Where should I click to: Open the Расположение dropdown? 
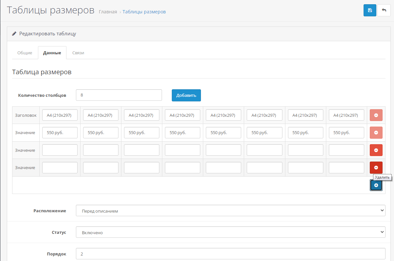(x=230, y=211)
